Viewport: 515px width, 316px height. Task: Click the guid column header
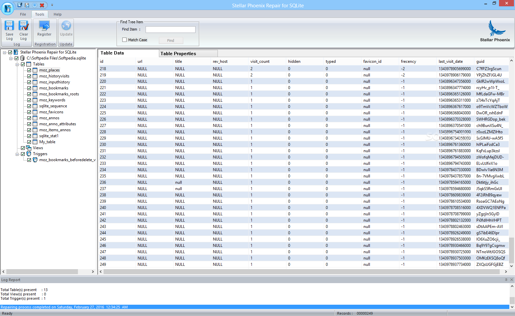(x=492, y=61)
